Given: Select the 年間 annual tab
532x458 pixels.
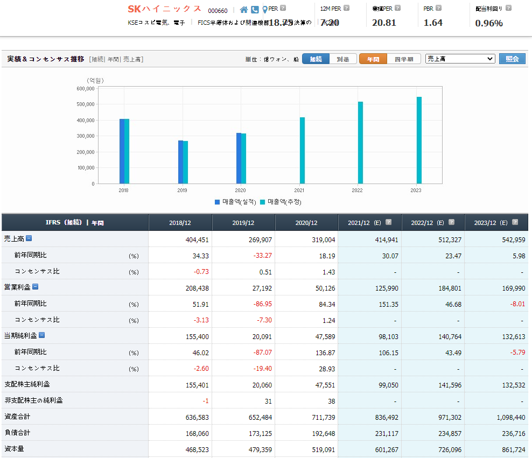Looking at the screenshot, I should pyautogui.click(x=373, y=59).
